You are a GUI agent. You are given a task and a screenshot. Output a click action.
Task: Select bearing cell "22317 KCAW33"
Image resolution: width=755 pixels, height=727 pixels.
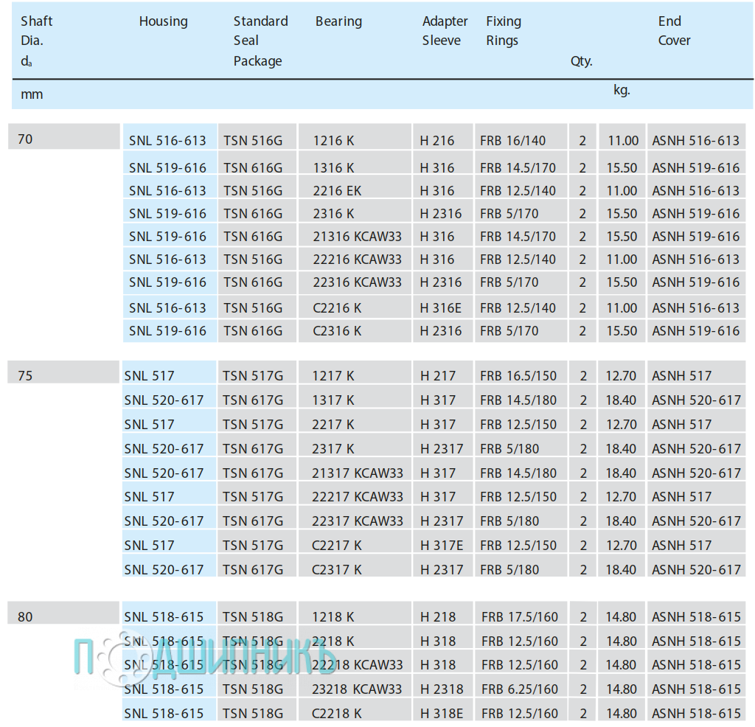[x=355, y=518]
